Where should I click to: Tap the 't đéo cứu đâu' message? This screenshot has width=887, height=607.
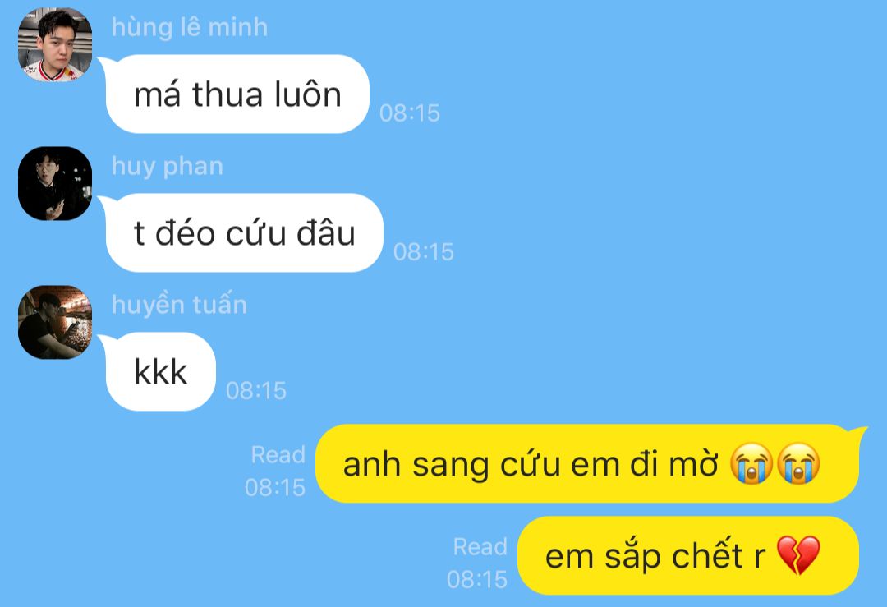[245, 232]
